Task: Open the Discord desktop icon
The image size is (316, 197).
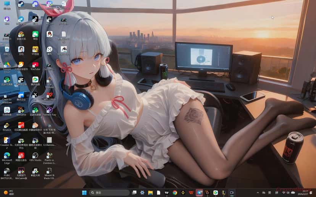Action: [x=35, y=5]
